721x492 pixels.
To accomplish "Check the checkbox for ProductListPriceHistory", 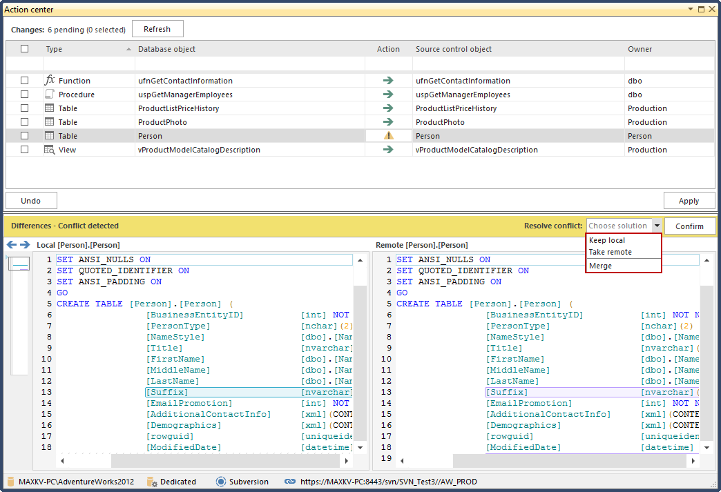I will [x=24, y=108].
